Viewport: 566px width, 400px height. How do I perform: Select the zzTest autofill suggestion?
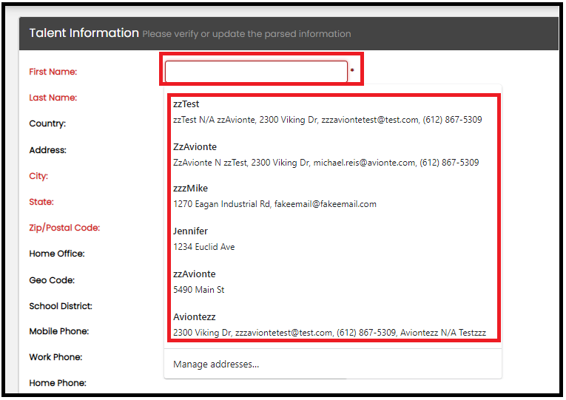(x=327, y=112)
